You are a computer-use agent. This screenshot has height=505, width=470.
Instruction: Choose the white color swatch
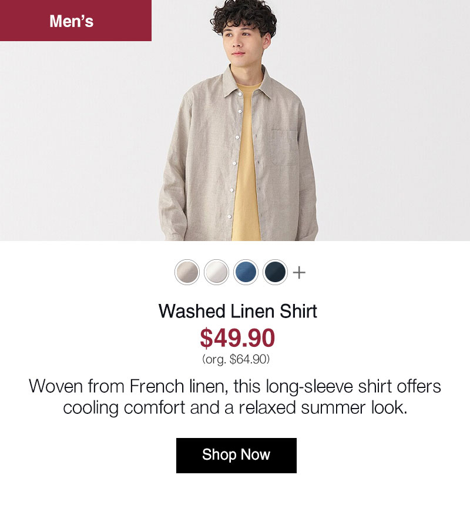pos(216,272)
